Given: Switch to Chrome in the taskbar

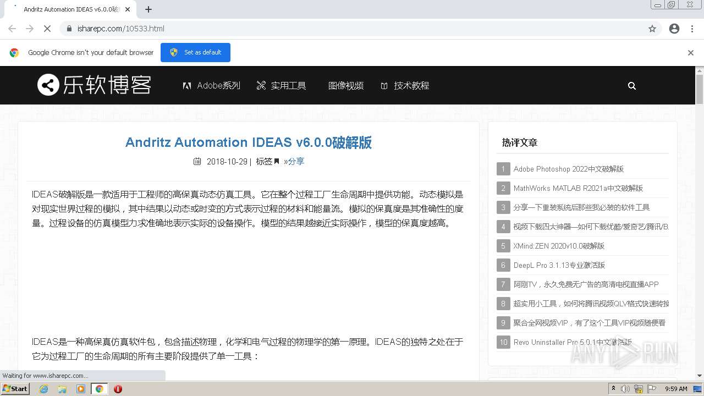Looking at the screenshot, I should (x=99, y=389).
